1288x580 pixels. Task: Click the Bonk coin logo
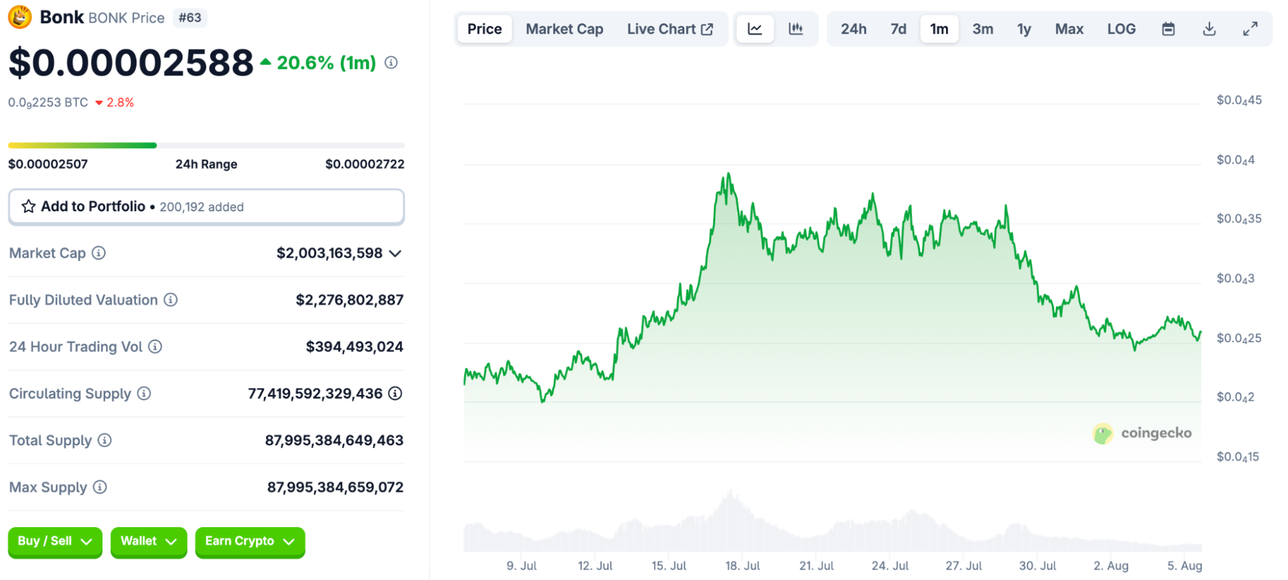point(19,17)
